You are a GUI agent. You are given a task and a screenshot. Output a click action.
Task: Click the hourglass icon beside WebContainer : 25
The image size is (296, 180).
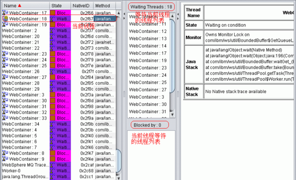pyautogui.click(x=5, y=65)
